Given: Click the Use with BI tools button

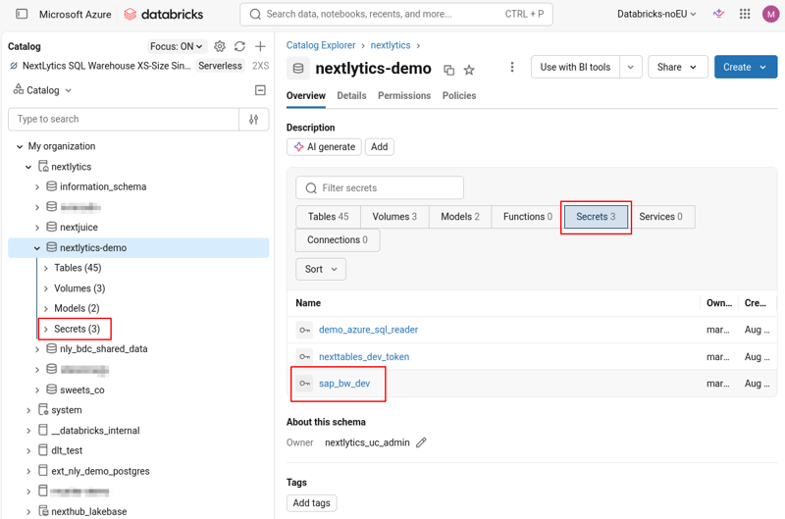Looking at the screenshot, I should 575,67.
